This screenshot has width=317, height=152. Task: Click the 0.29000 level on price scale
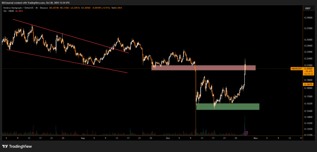(x=308, y=18)
